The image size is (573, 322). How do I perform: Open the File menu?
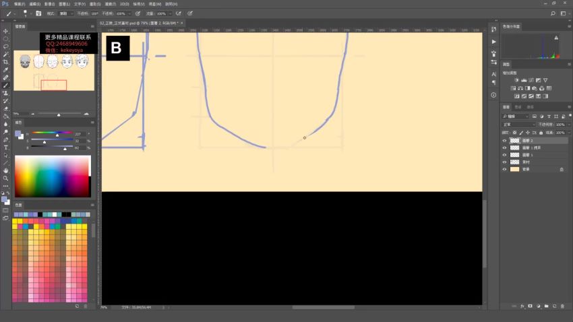(20, 3)
